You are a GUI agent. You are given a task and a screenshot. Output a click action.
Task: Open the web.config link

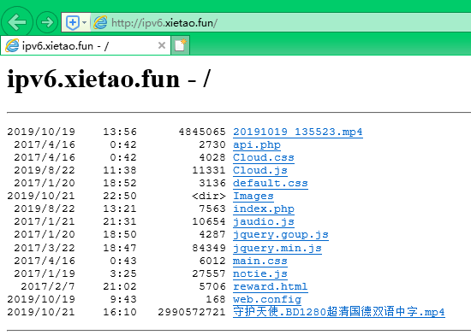[267, 300]
